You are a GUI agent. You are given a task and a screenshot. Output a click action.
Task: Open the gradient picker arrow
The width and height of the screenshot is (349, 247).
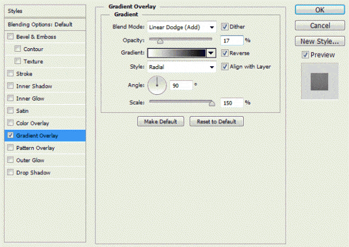coord(211,53)
